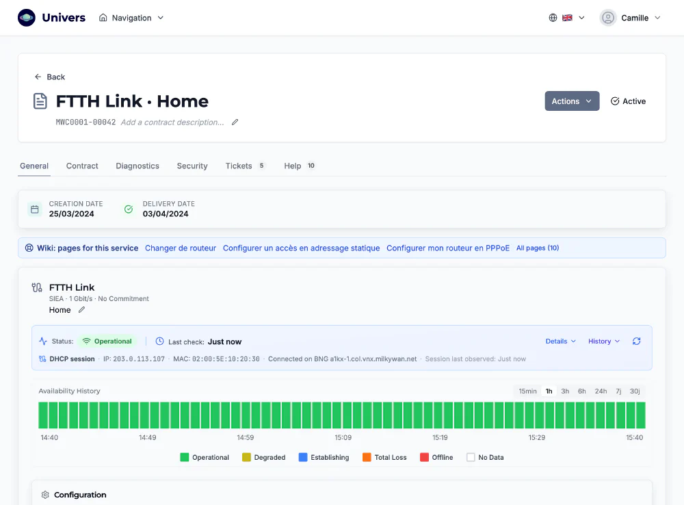Click the Add a contract description field

pyautogui.click(x=172, y=122)
